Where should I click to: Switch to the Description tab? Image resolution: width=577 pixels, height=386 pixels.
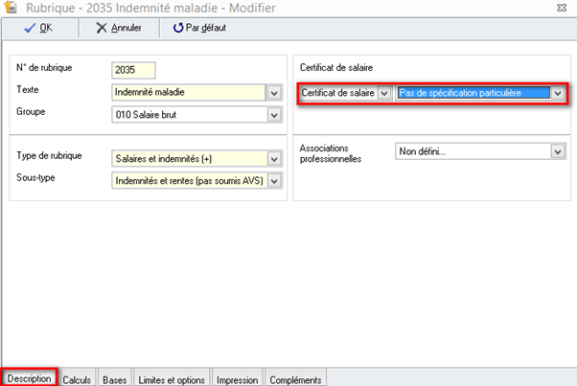click(29, 378)
